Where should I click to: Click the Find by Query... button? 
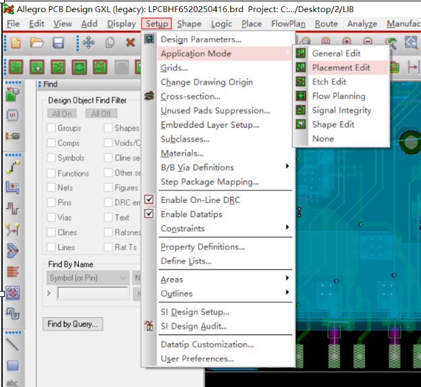click(x=73, y=324)
